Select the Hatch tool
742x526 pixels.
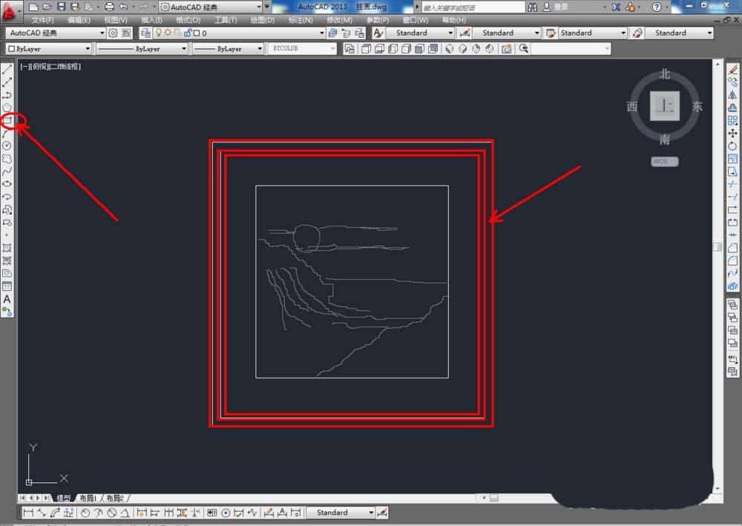(7, 248)
